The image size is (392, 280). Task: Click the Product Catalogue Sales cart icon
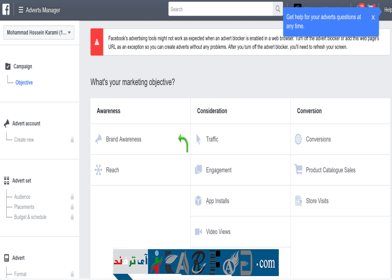pyautogui.click(x=298, y=169)
